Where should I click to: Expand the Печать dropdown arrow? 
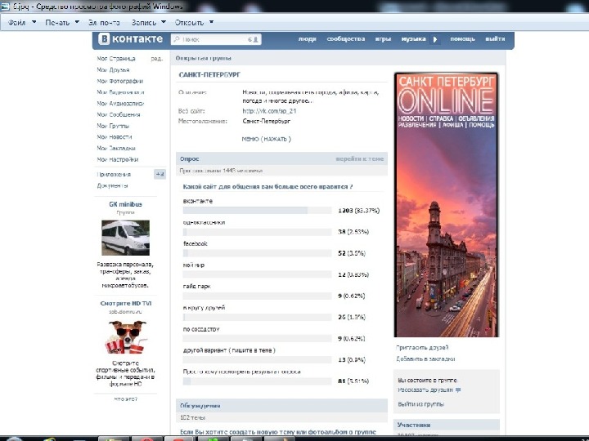tap(77, 22)
